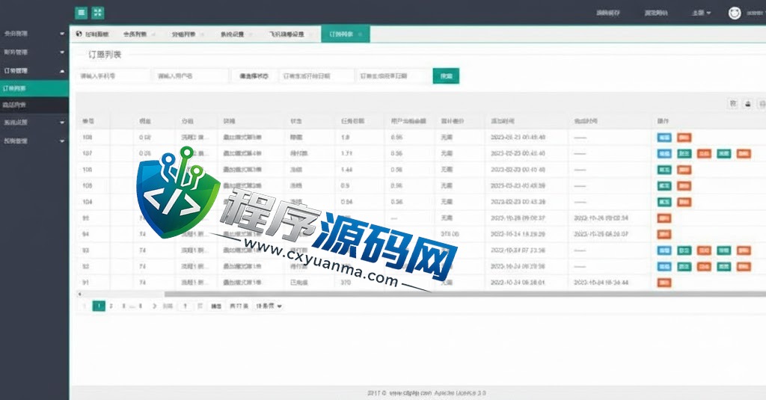Click the orange delete button in row 108

point(684,138)
